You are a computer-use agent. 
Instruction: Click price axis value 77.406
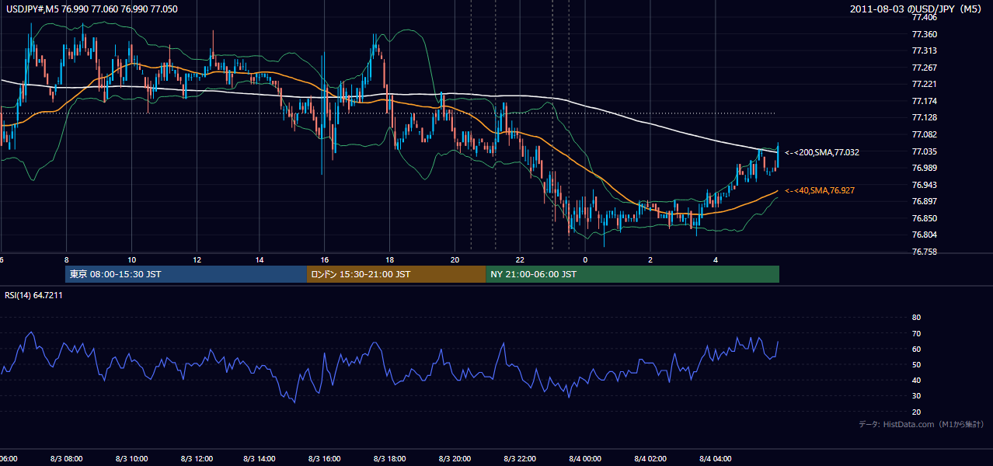(924, 18)
